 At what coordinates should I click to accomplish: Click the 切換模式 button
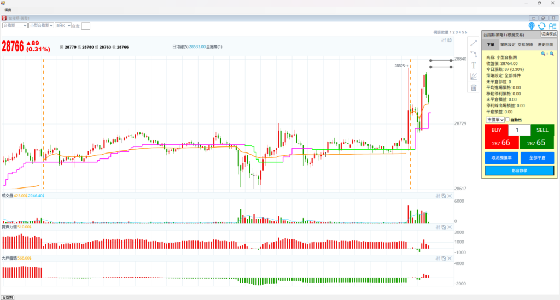coord(549,34)
